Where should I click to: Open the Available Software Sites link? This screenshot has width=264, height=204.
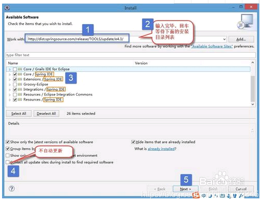tap(212, 46)
